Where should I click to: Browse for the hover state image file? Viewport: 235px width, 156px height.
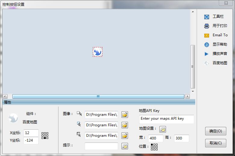tap(124, 125)
